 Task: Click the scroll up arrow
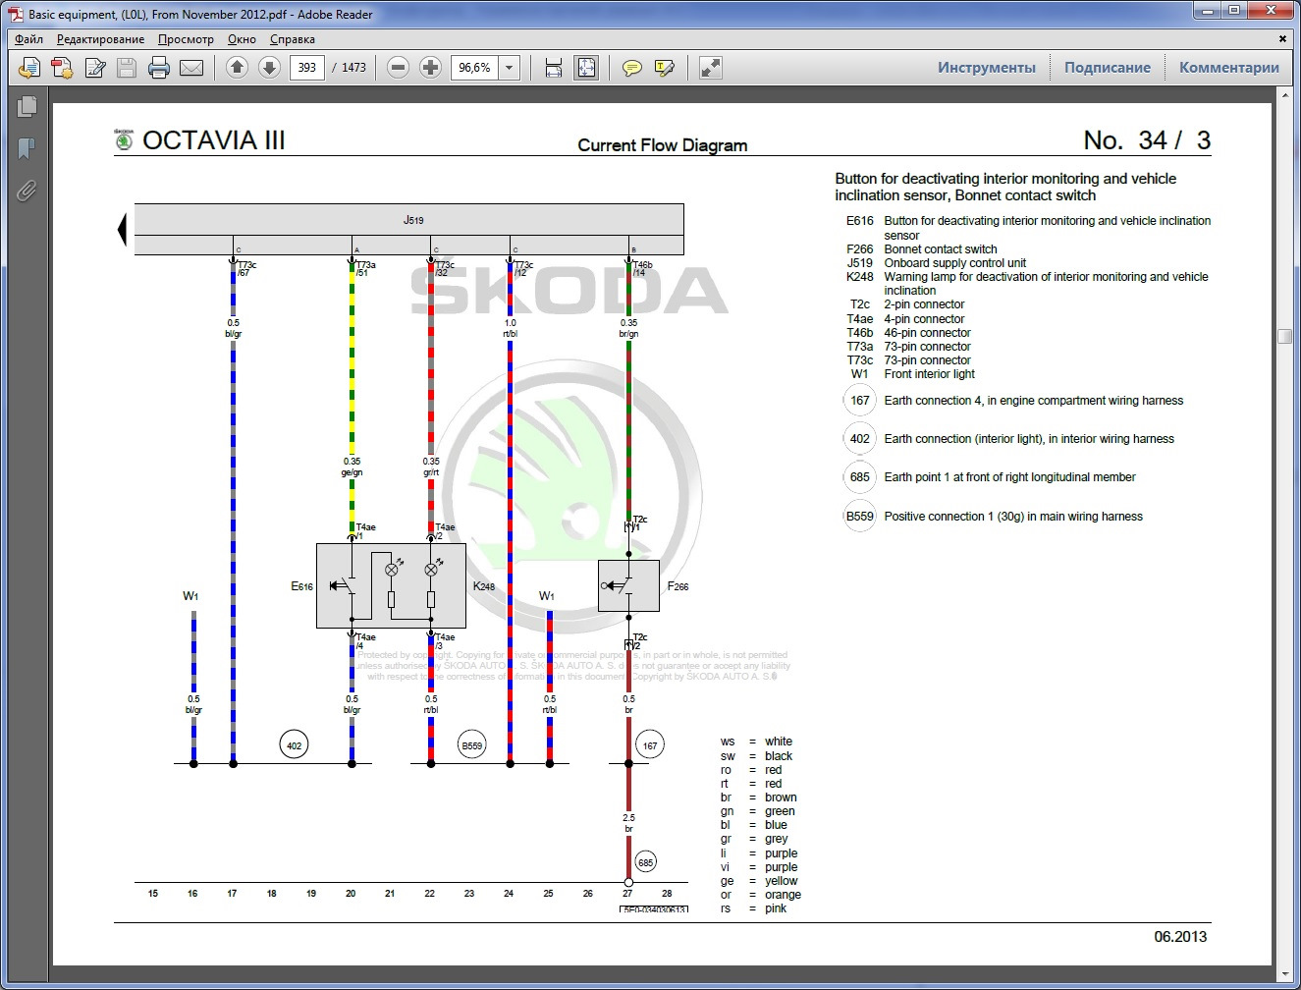tap(1284, 95)
